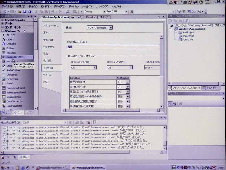
Task: Click the Cut scissors icon on the toolbar
Action: [x=36, y=12]
